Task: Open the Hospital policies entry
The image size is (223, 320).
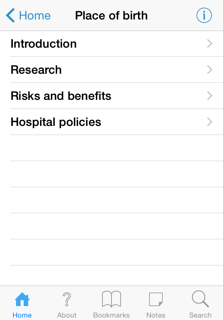Action: tap(56, 122)
